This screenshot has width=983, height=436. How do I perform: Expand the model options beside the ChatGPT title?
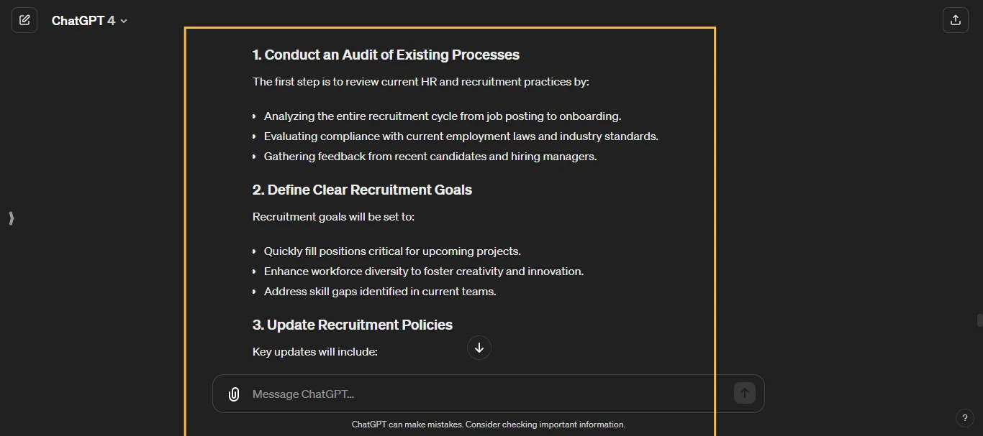[123, 21]
